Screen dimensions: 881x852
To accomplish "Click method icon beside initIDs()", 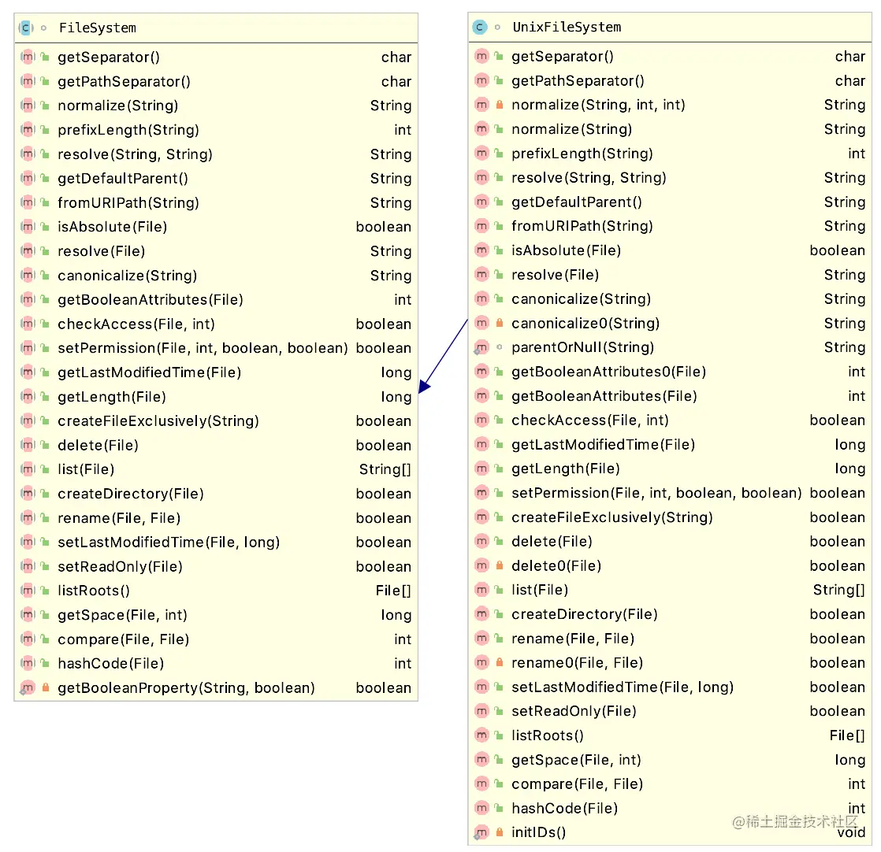I will [481, 832].
